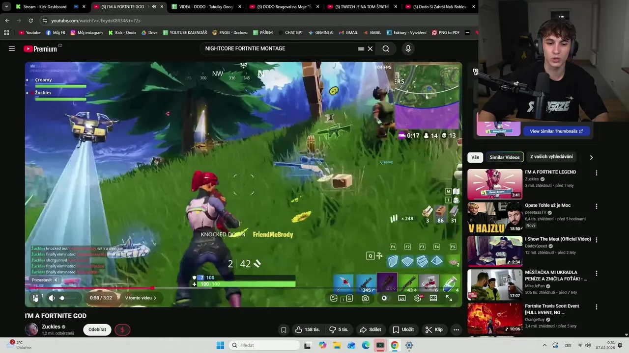This screenshot has height=353, width=629.
Task: Select the 'Vše' filter chip
Action: pos(475,157)
